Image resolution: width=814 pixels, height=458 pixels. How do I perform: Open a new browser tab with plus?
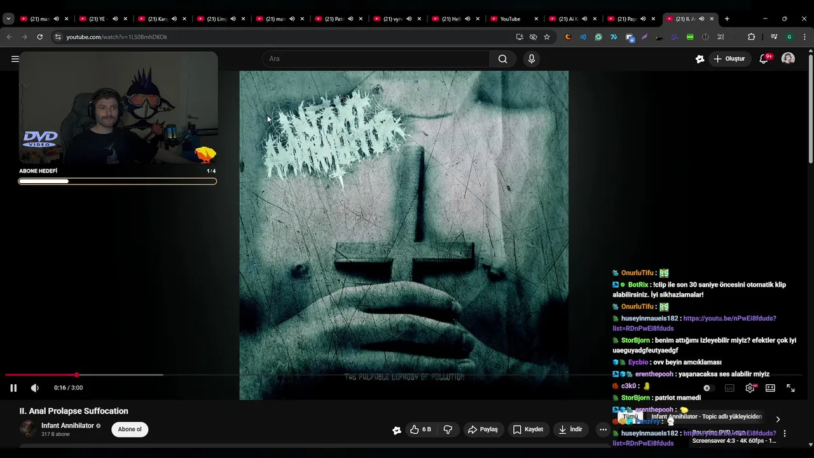click(727, 19)
